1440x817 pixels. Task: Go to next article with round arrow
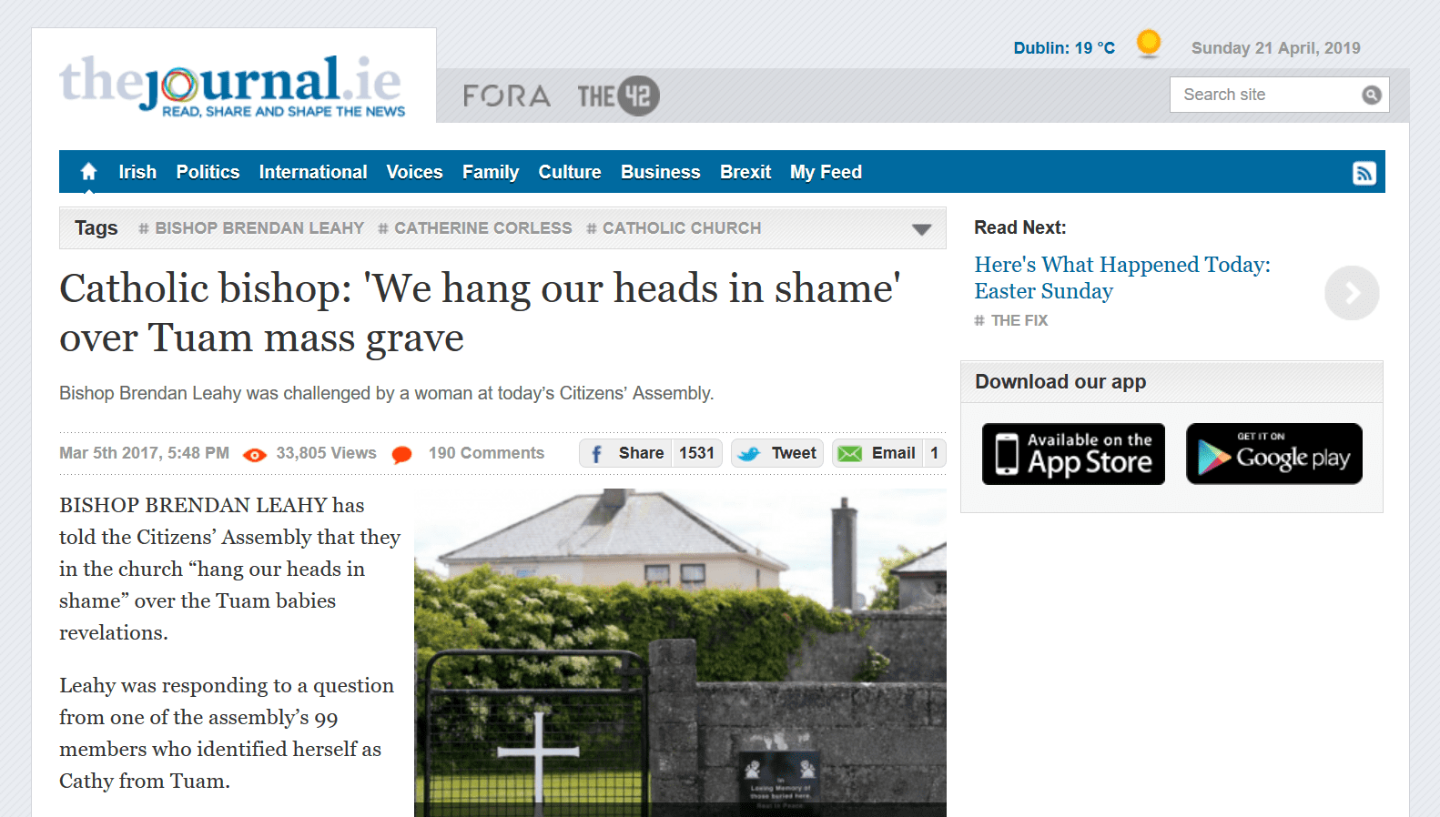(1352, 293)
